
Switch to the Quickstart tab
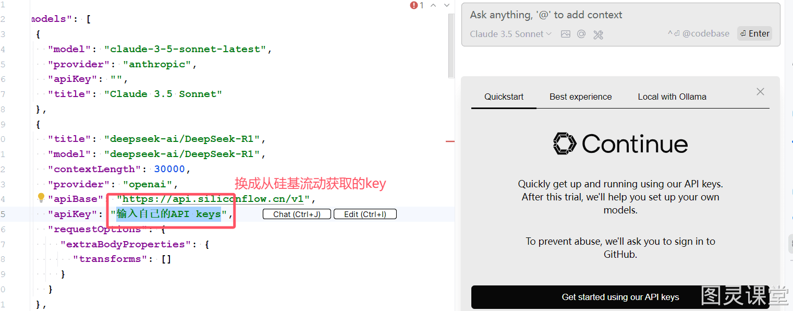(x=504, y=97)
